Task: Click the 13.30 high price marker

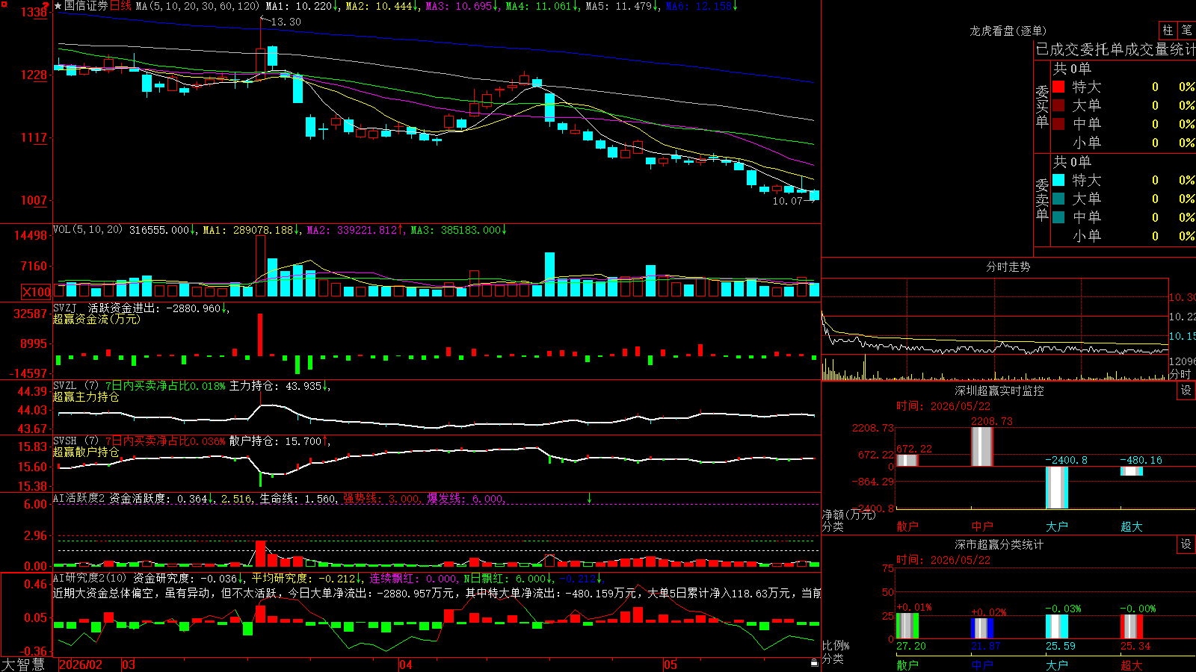Action: [x=286, y=22]
